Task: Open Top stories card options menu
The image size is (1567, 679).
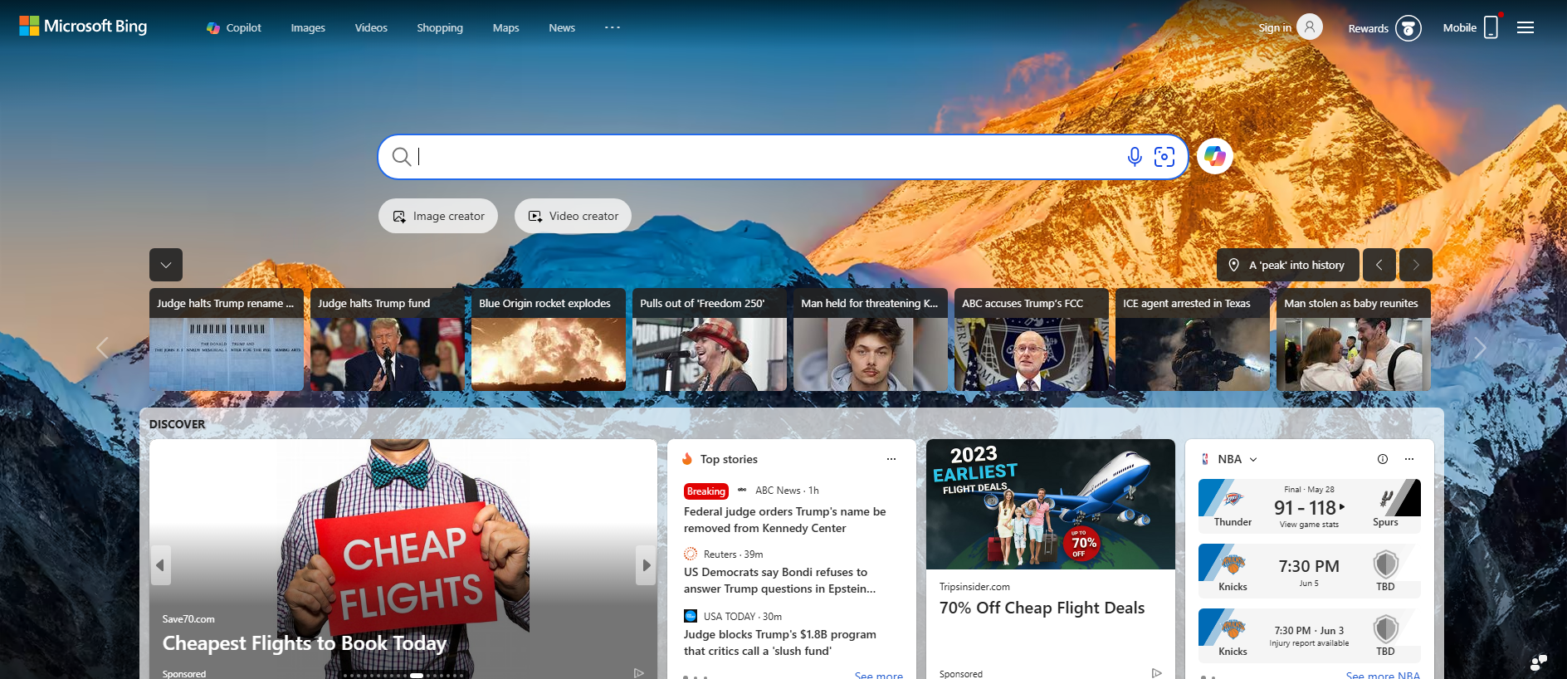Action: pos(891,459)
